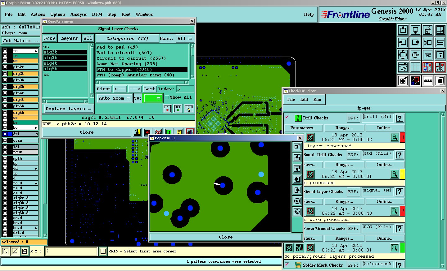Viewport: 447px width, 271px height.
Task: Select 'PTH to Copper (3046)' category row
Action: click(142, 70)
